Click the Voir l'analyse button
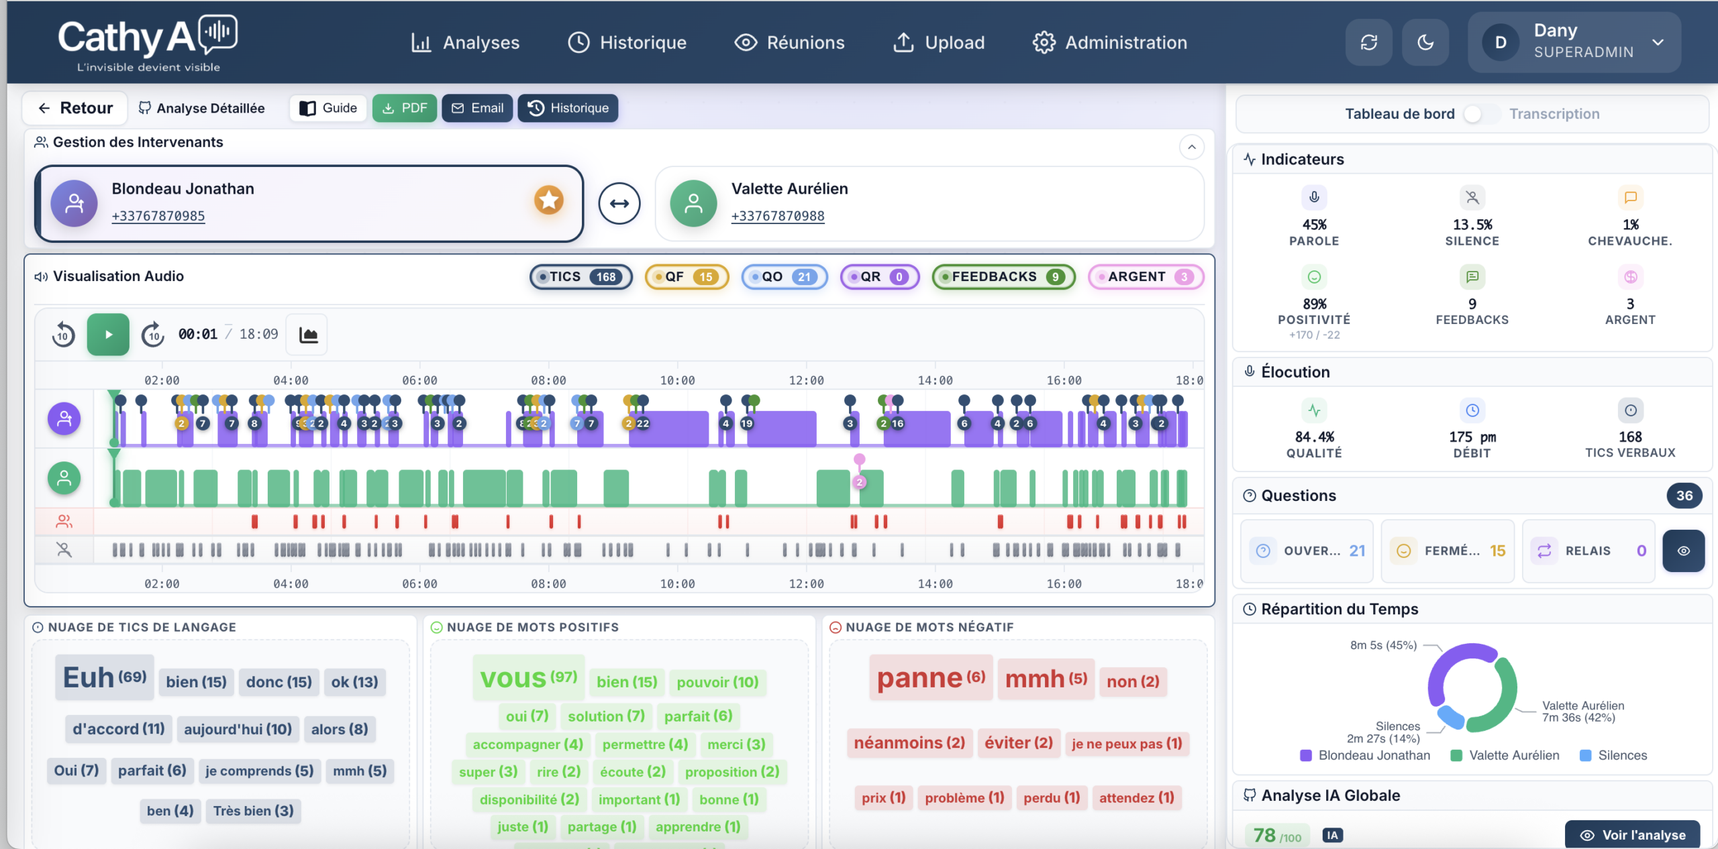Viewport: 1718px width, 849px height. coord(1633,834)
